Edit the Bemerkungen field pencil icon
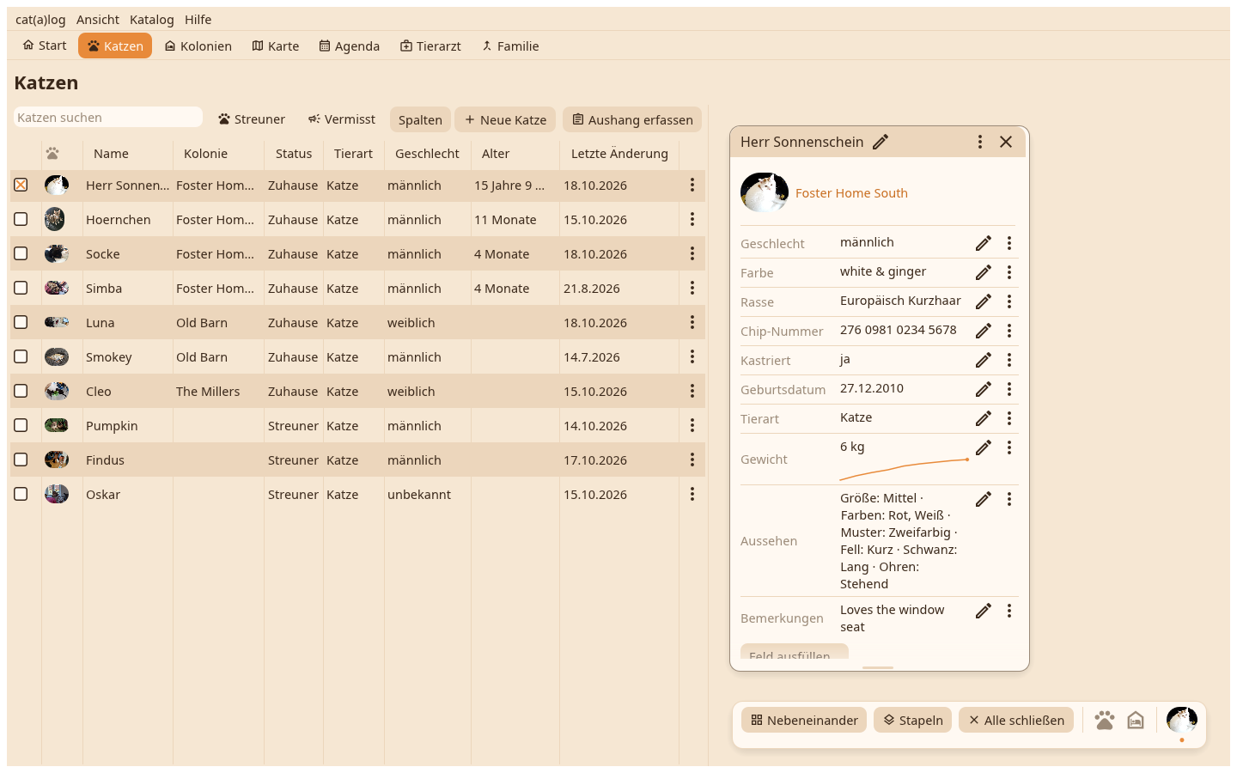This screenshot has height=773, width=1237. (x=984, y=611)
